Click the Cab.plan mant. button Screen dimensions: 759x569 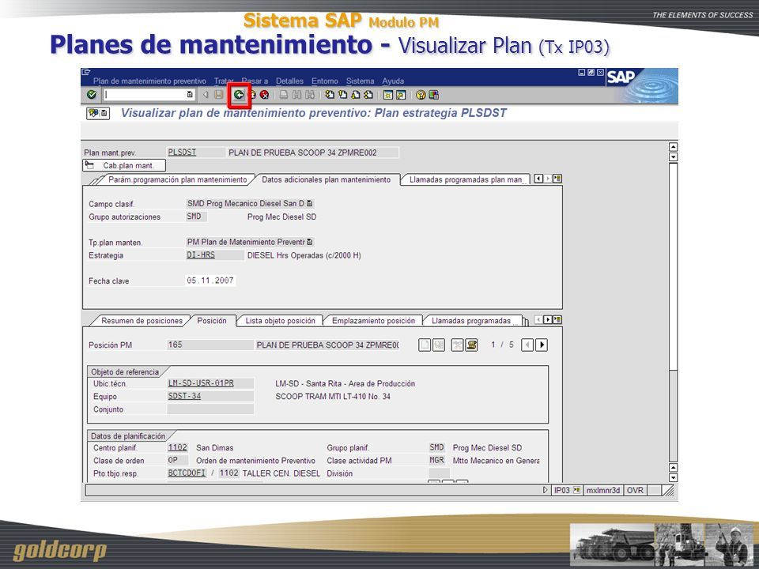(x=124, y=165)
